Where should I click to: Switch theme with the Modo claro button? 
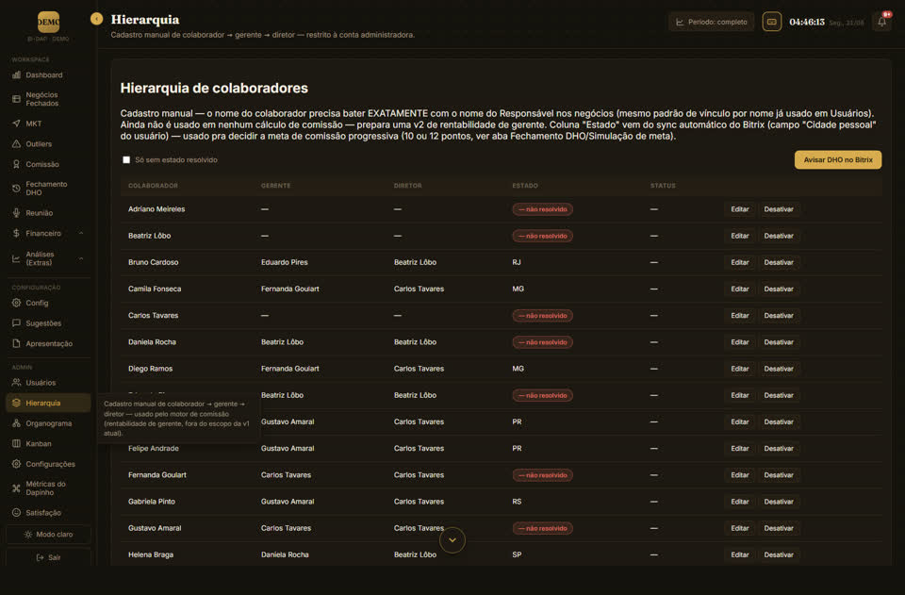[48, 535]
